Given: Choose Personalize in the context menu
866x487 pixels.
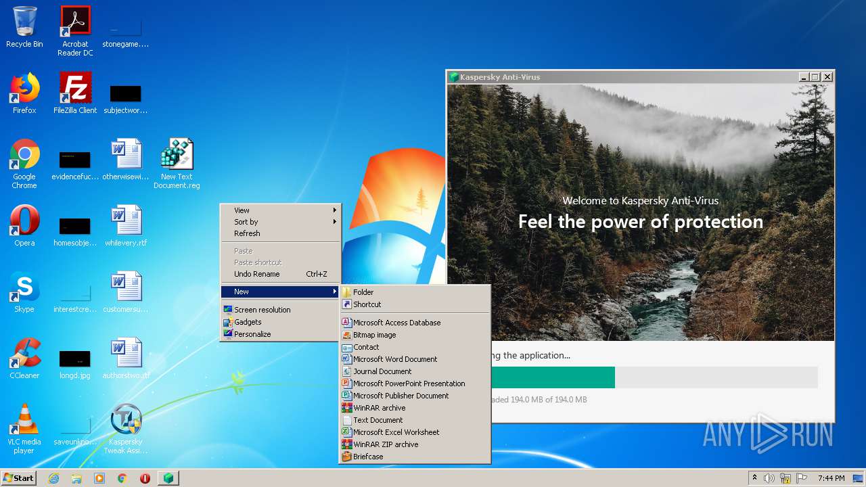Looking at the screenshot, I should [280, 334].
